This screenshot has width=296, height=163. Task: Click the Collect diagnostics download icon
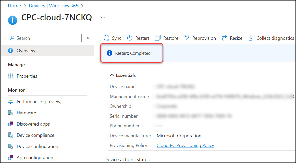pos(251,38)
